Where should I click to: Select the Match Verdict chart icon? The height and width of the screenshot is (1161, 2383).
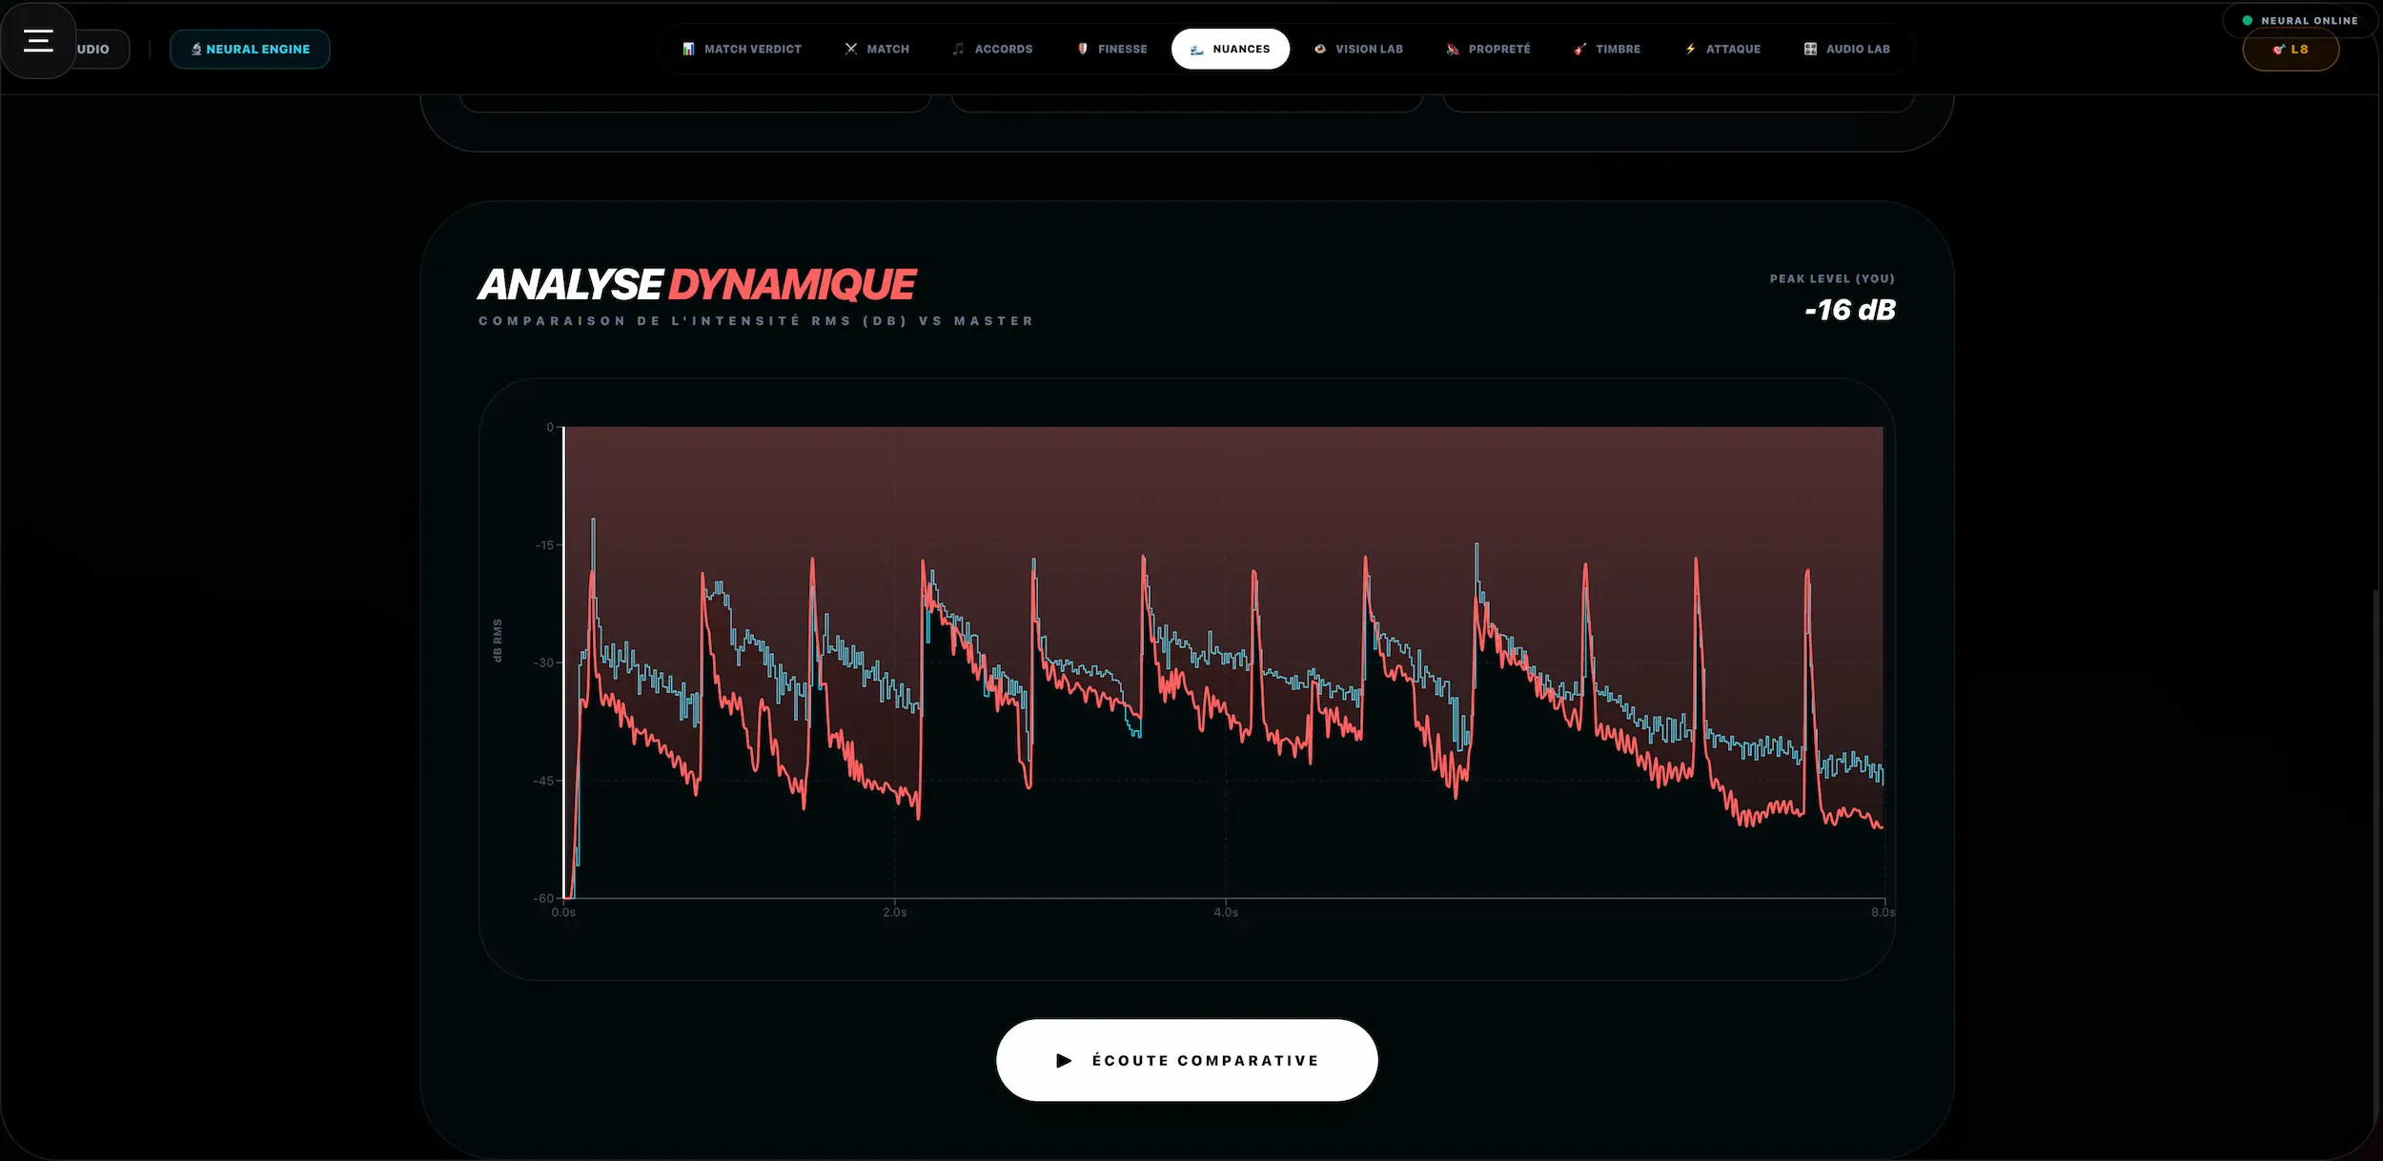pos(687,48)
